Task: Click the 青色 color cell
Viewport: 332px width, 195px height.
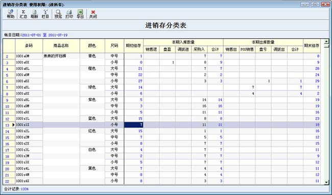Action: tap(92, 56)
